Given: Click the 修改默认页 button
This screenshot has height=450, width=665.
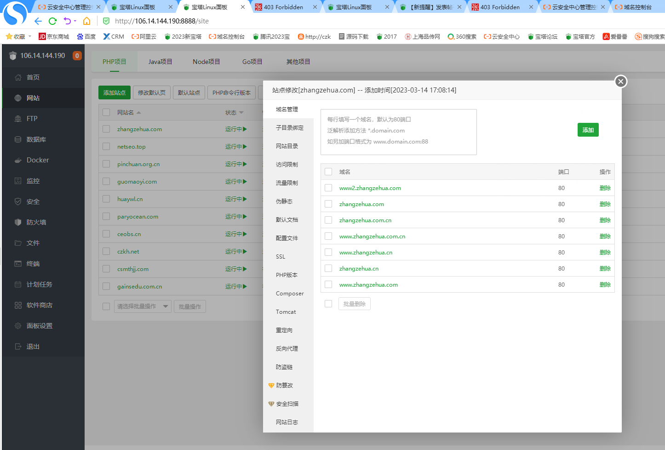Looking at the screenshot, I should pos(152,92).
